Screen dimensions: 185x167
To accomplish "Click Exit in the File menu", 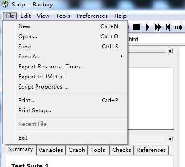I will click(23, 138).
